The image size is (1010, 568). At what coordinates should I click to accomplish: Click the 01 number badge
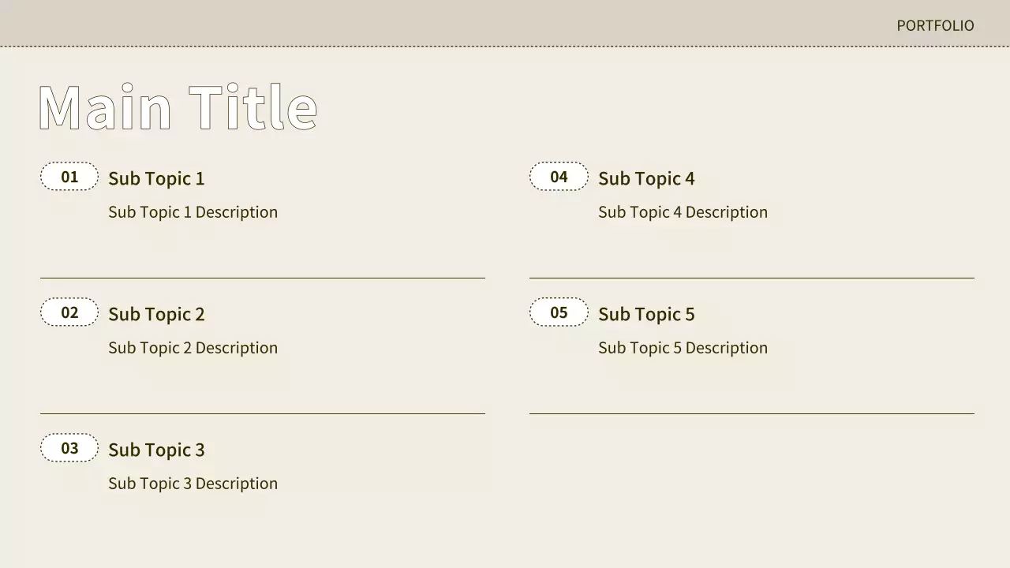pos(69,177)
